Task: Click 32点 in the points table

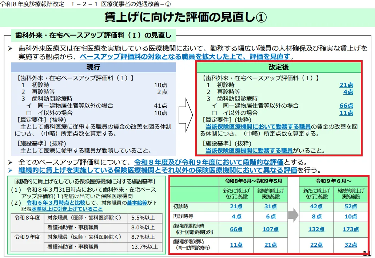Action: coord(351,245)
